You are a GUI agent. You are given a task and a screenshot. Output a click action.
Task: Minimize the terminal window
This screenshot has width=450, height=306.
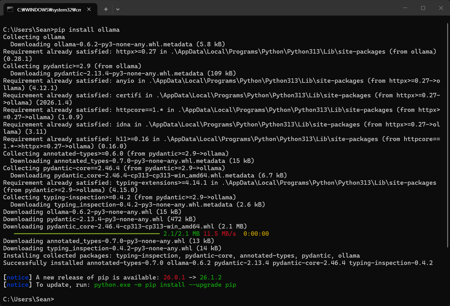point(405,8)
